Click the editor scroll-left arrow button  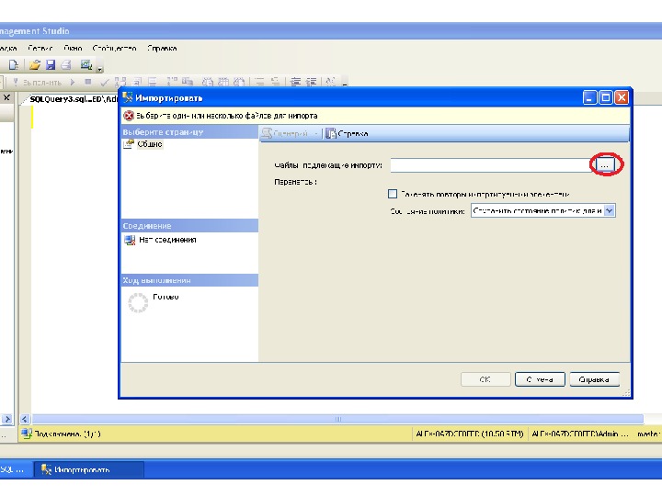tap(25, 419)
